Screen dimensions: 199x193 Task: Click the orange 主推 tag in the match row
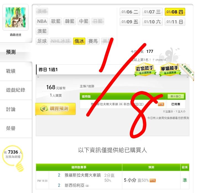click(161, 104)
